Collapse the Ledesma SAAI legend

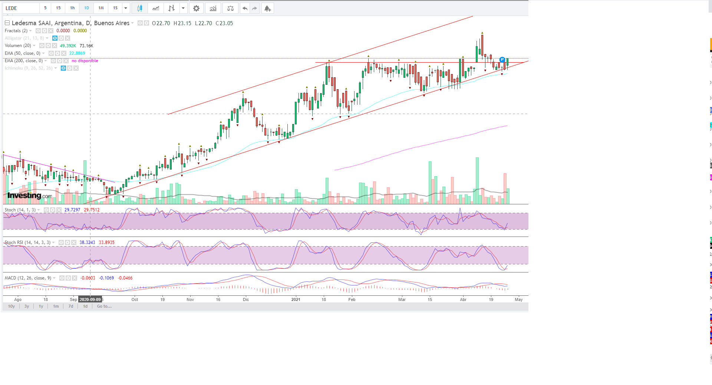click(7, 23)
